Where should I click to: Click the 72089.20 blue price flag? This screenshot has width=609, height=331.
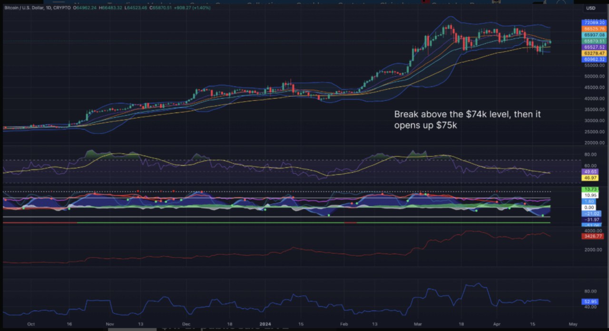594,22
